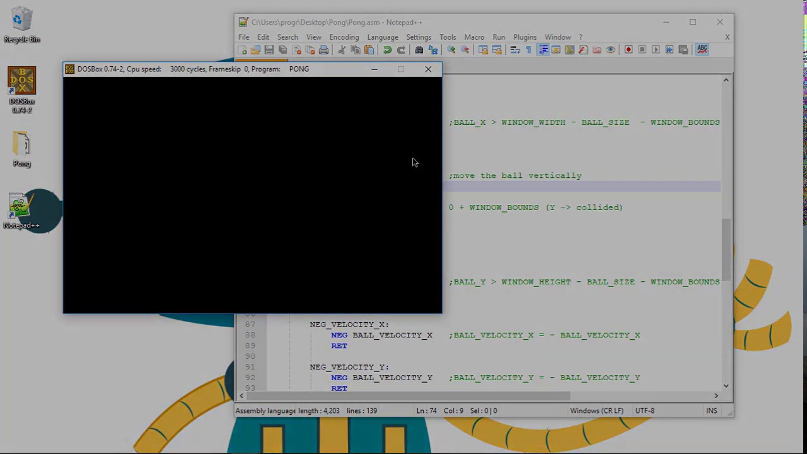Open Find with binoculars icon
Screen dimensions: 807x454
(x=419, y=50)
